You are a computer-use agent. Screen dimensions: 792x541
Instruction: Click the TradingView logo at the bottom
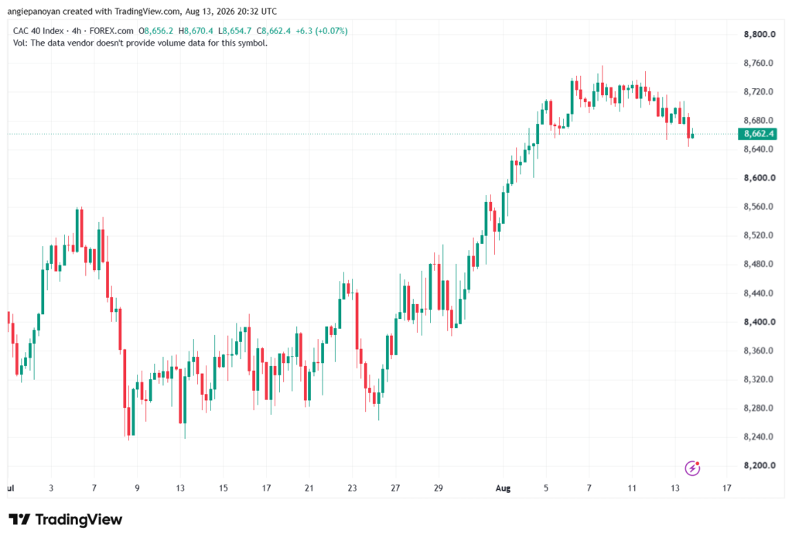click(66, 519)
